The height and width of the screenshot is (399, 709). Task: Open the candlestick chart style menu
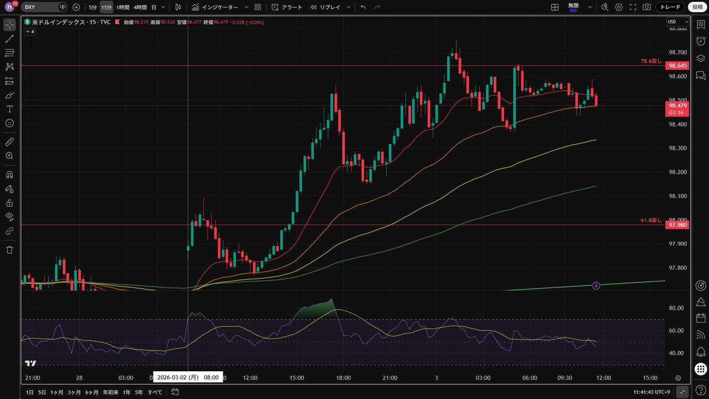[177, 7]
